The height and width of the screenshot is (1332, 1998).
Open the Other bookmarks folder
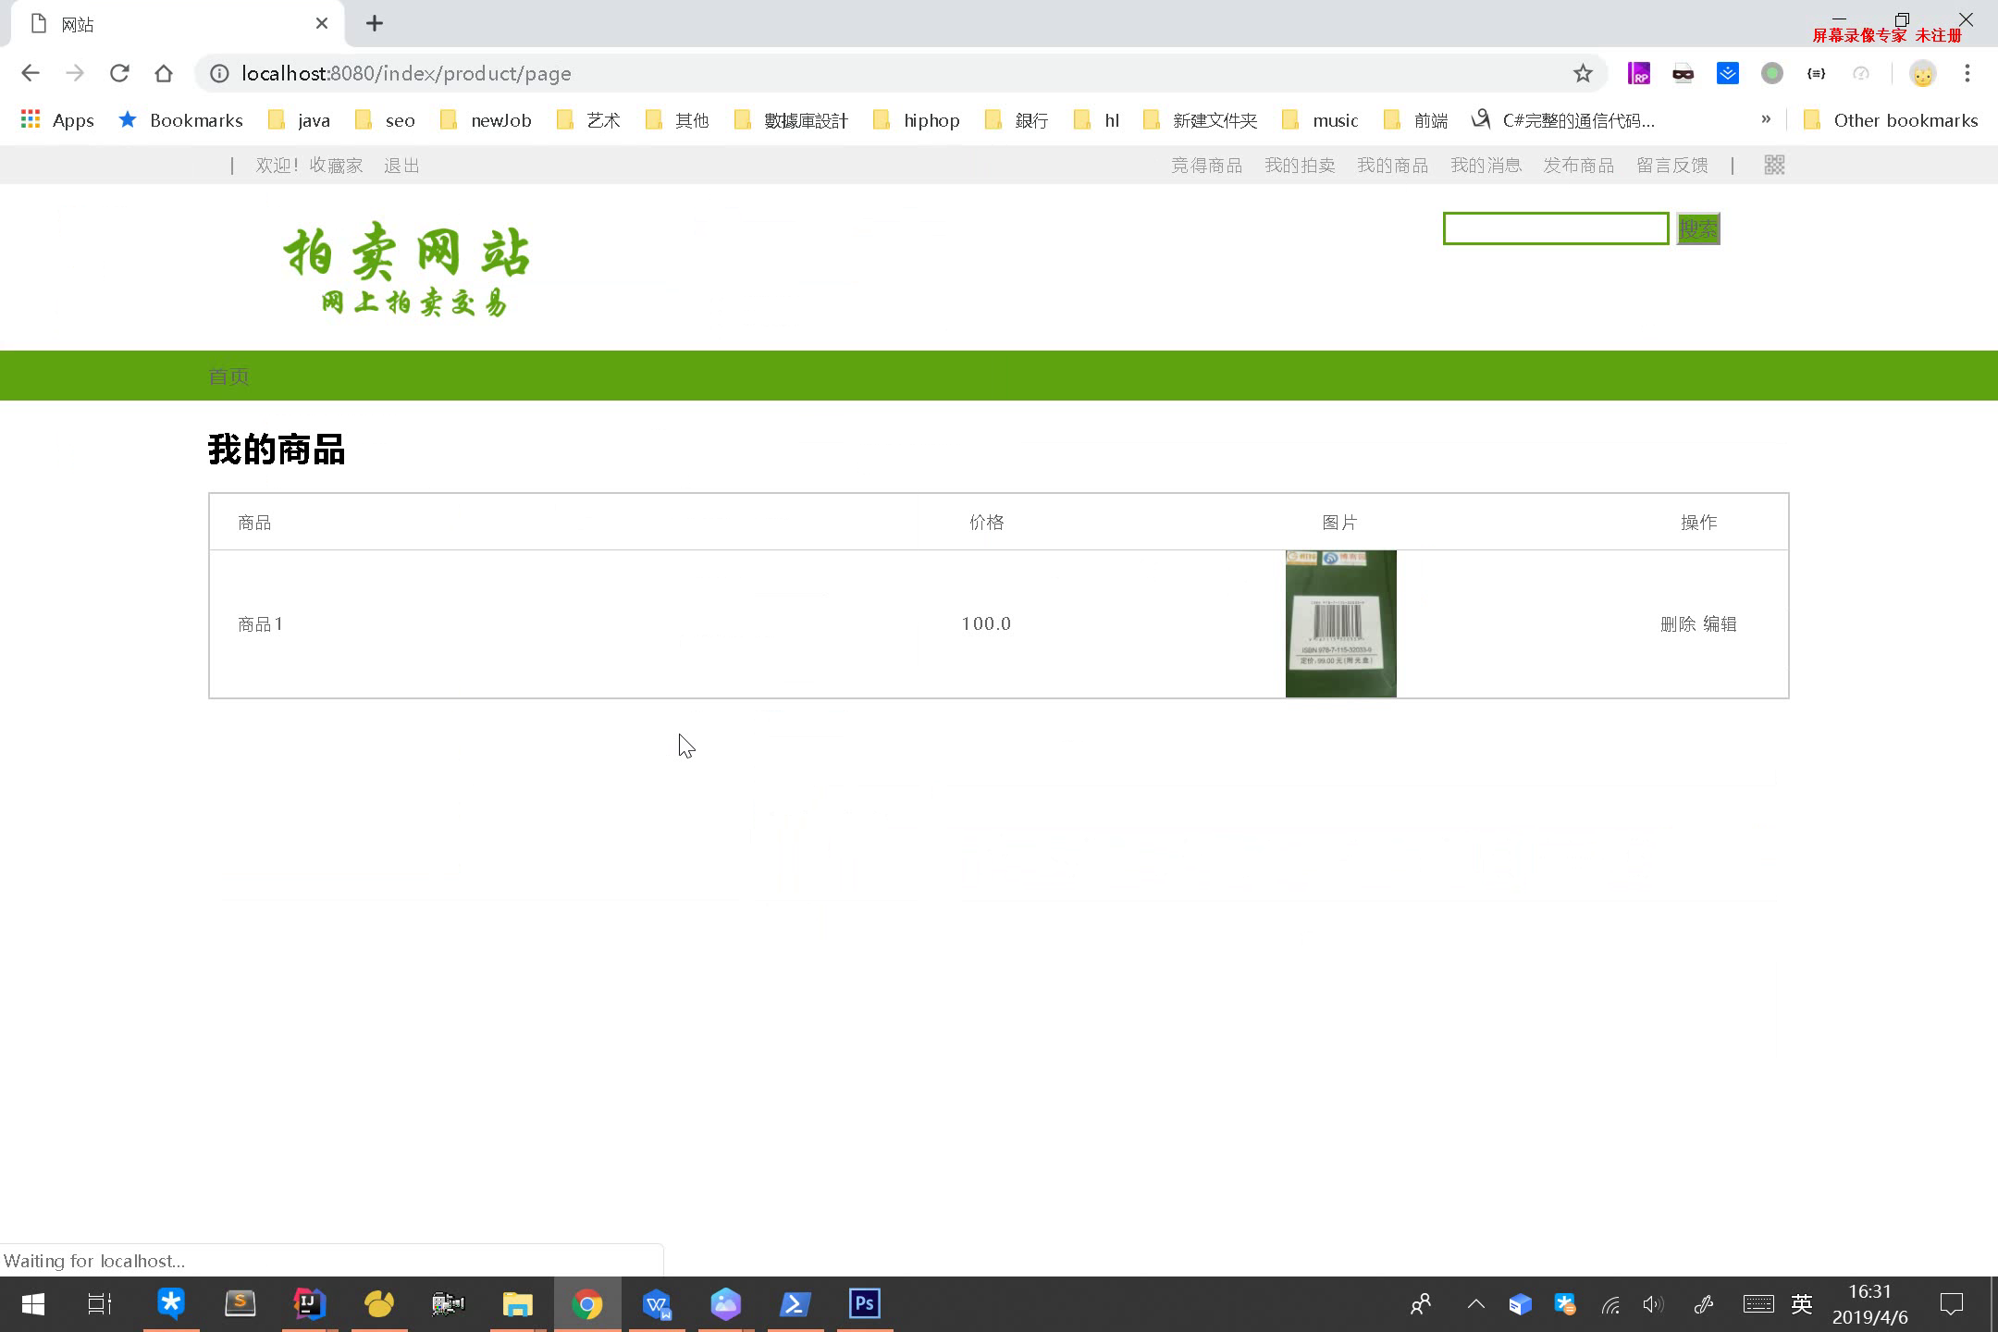click(1891, 120)
